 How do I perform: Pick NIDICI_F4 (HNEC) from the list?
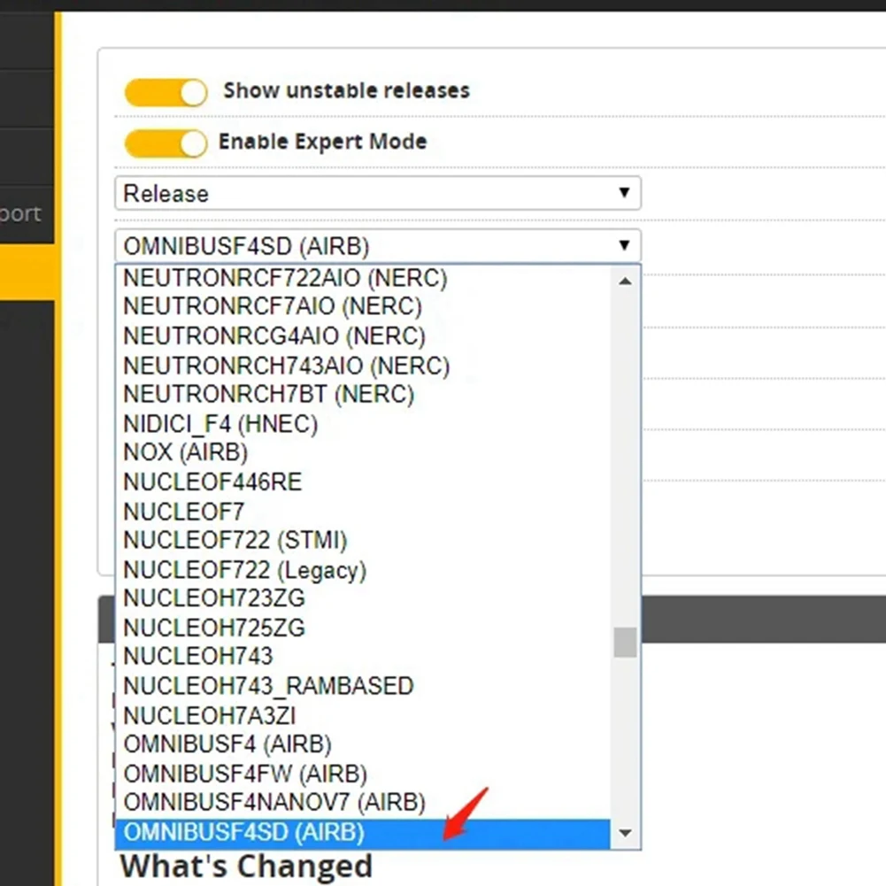362,423
